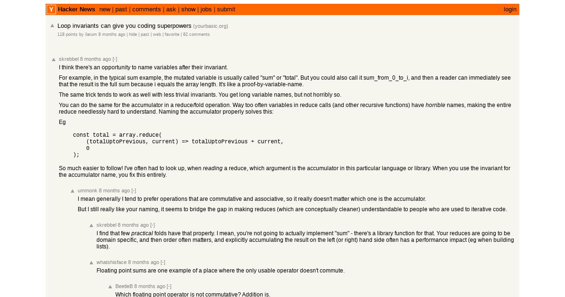This screenshot has width=565, height=297.
Task: Collapse BeetleB's comment
Action: click(169, 287)
